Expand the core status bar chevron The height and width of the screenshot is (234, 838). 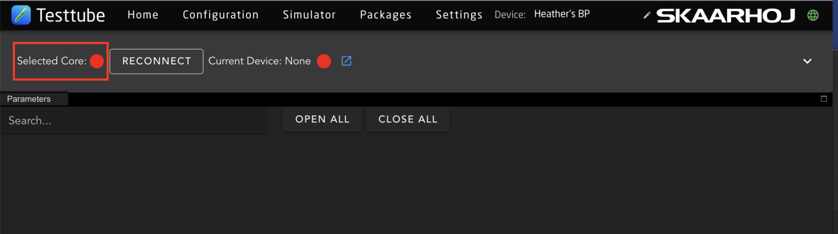[807, 61]
